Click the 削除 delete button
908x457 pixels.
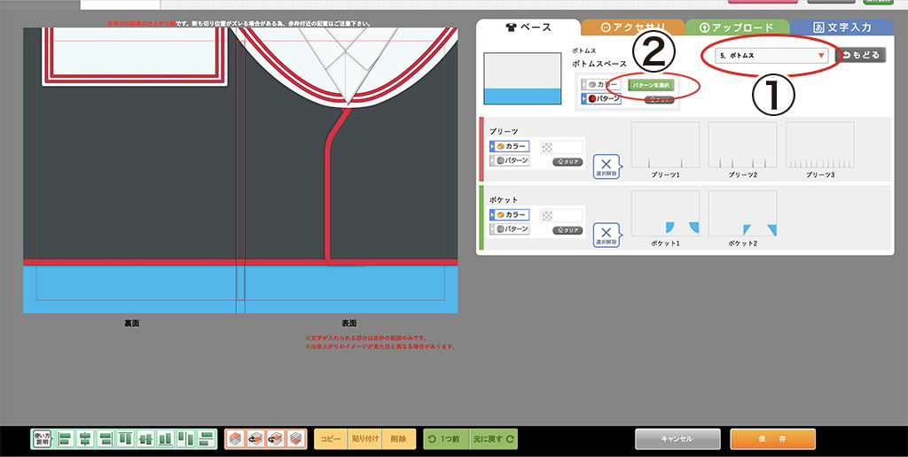pyautogui.click(x=398, y=439)
